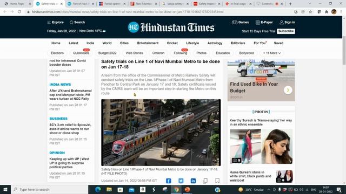Image resolution: width=346 pixels, height=194 pixels.
Task: Open the Explore hamburger menu
Action: pyautogui.click(x=55, y=22)
